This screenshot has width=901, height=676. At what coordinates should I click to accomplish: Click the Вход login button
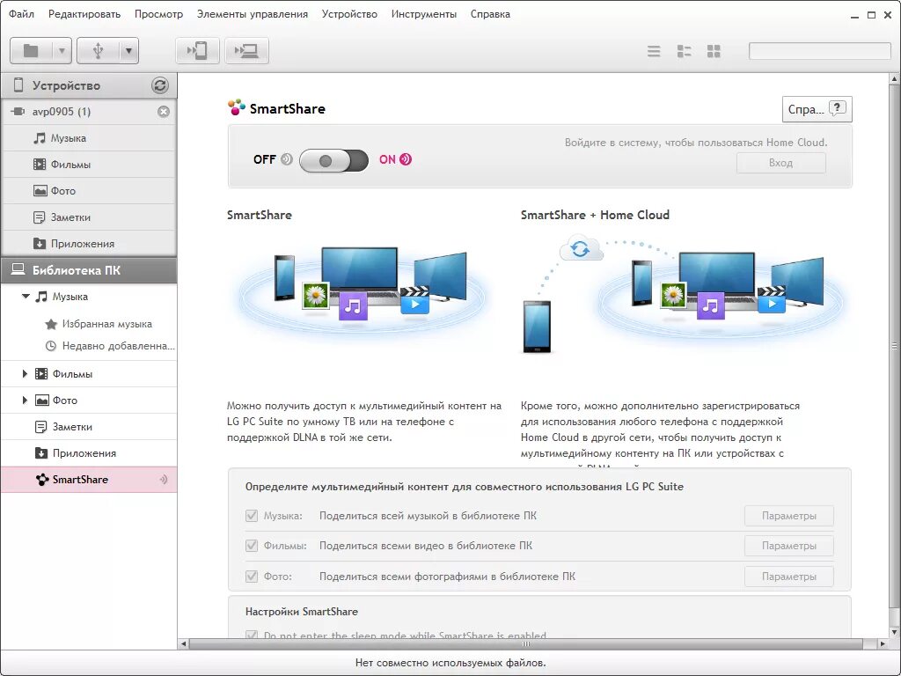[781, 163]
